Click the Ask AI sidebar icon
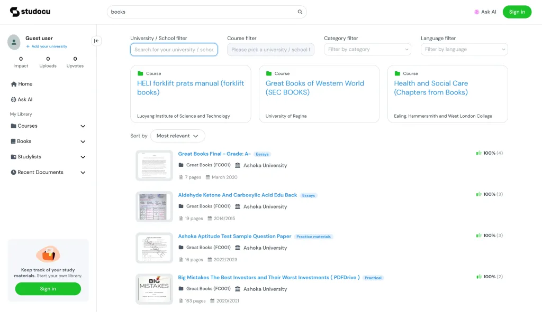 [13, 99]
